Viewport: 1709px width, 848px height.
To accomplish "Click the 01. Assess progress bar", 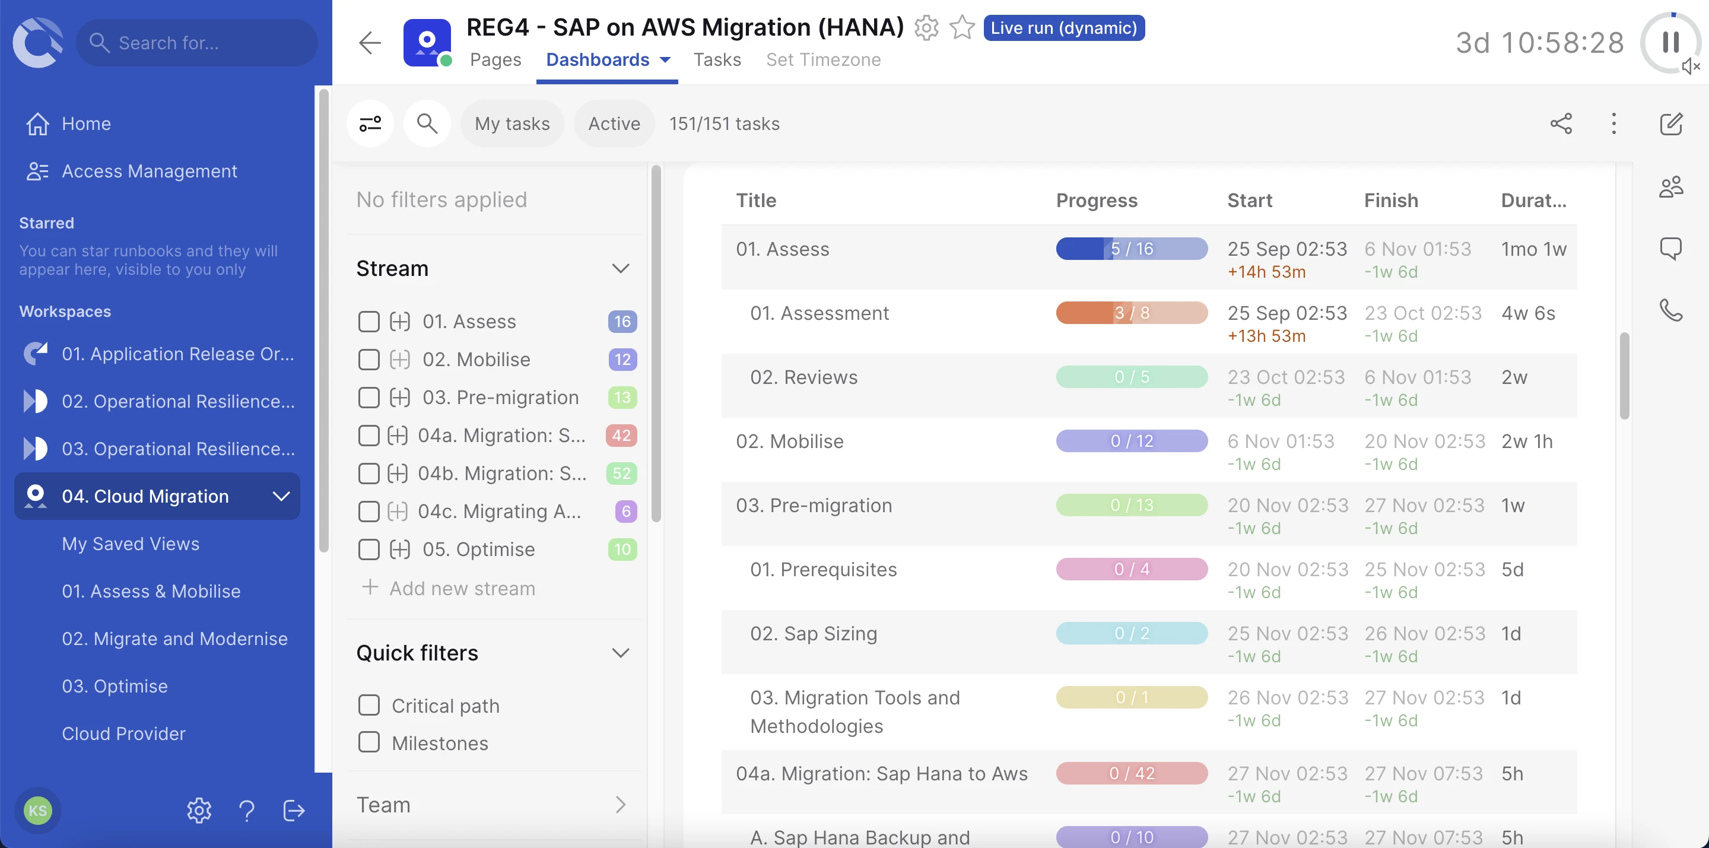I will 1131,248.
